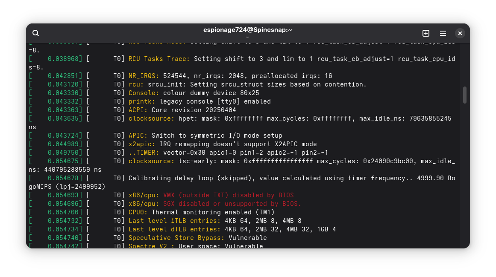Viewport: 496px width, 277px height.
Task: Click the APIC symmetric I/O mode line
Action: click(x=205, y=136)
